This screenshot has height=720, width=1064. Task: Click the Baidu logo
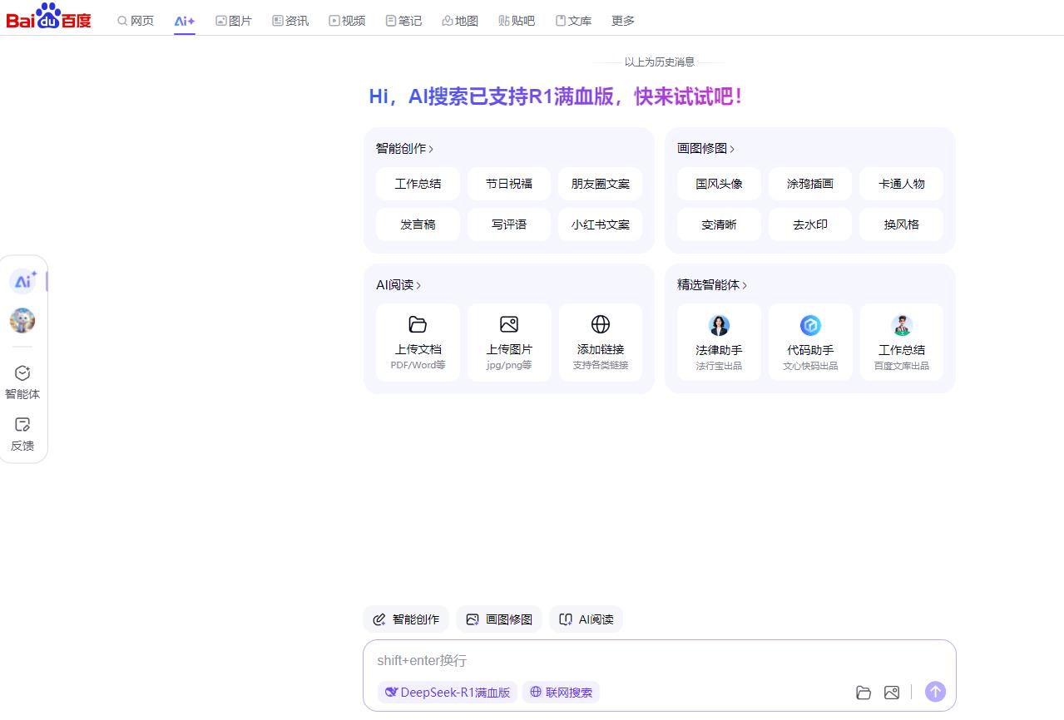click(x=49, y=16)
